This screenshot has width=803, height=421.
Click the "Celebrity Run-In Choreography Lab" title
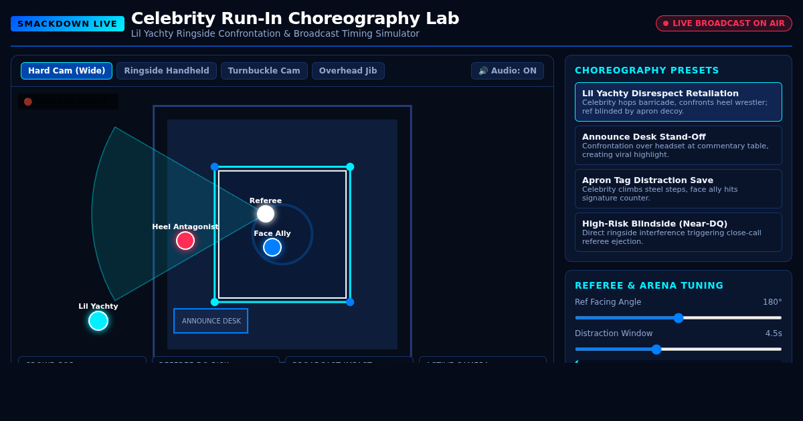click(x=295, y=18)
